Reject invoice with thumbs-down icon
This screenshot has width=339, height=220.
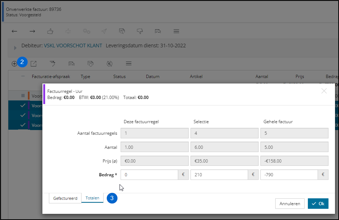[140, 31]
